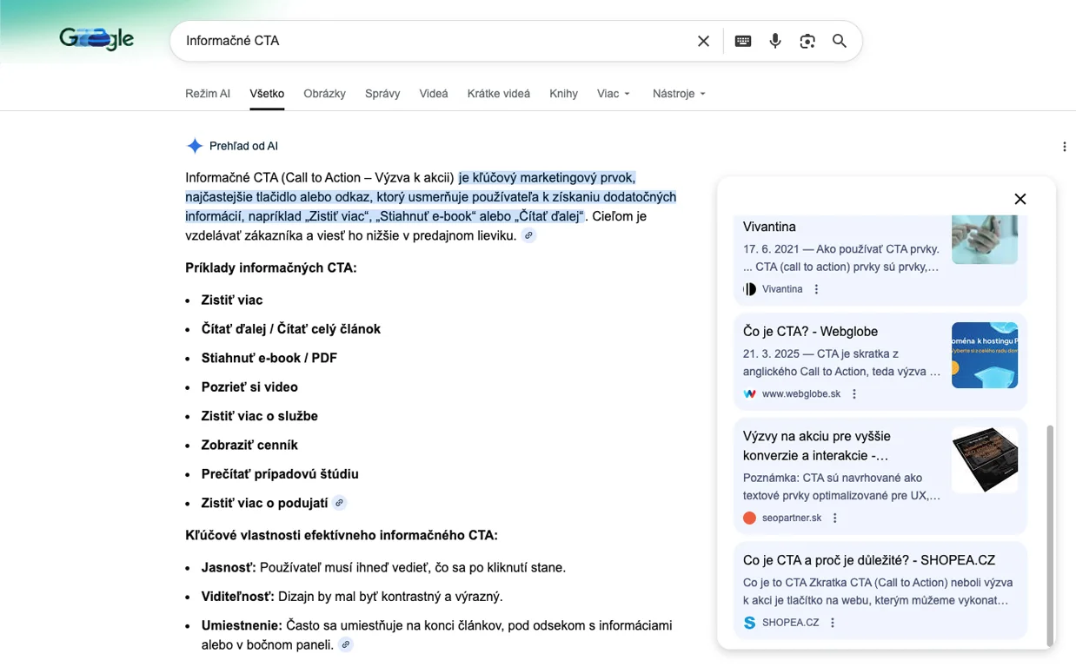This screenshot has width=1076, height=667.
Task: Open more options for www.webglobe.sk source
Action: tap(854, 394)
